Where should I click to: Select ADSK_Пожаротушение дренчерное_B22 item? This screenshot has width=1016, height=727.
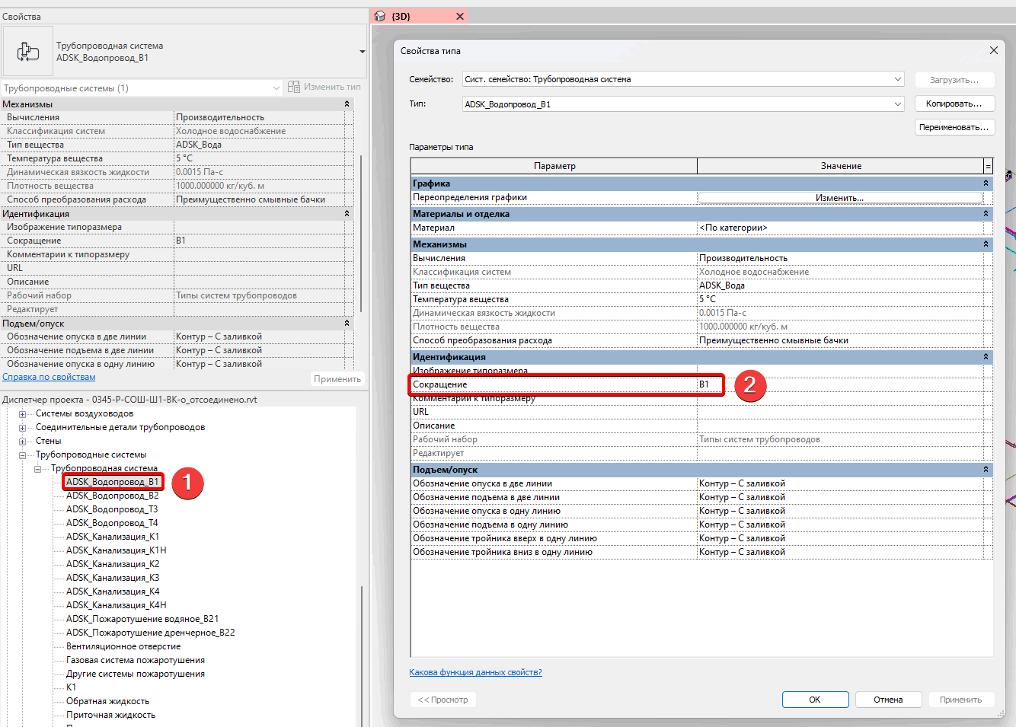pyautogui.click(x=151, y=633)
